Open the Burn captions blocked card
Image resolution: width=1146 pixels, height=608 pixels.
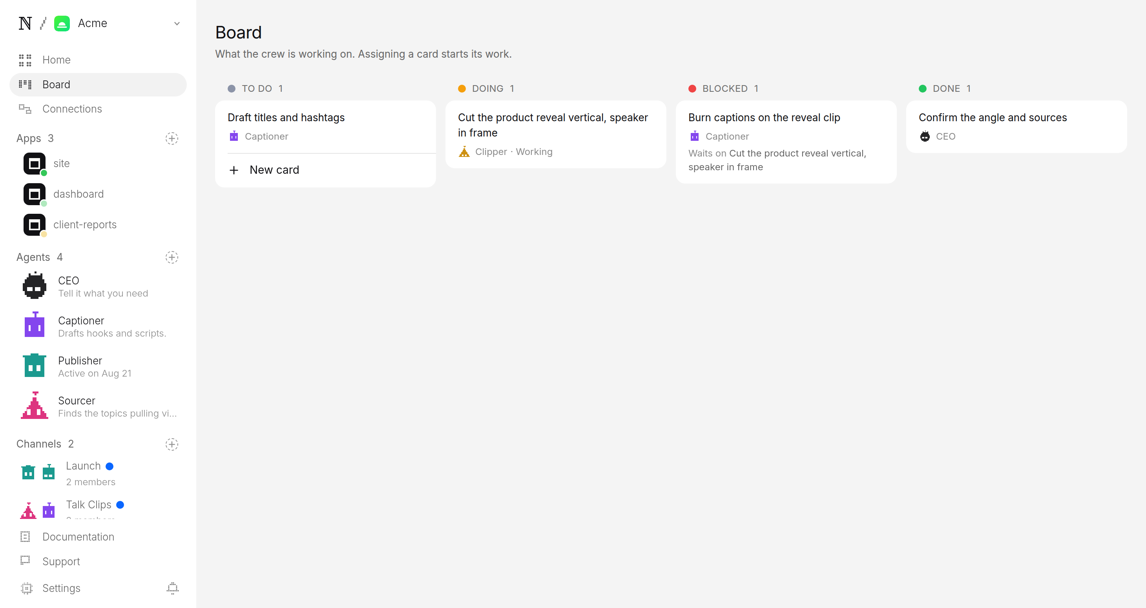[x=786, y=142]
